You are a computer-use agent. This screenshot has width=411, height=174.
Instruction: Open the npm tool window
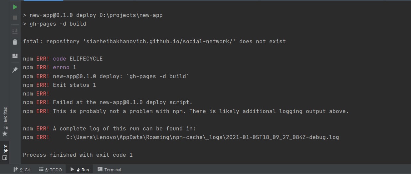[5, 152]
